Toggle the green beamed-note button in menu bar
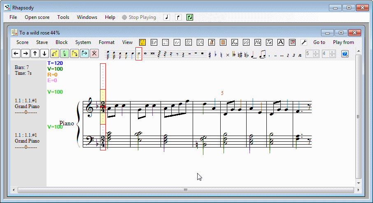This screenshot has width=373, height=203. (x=190, y=17)
